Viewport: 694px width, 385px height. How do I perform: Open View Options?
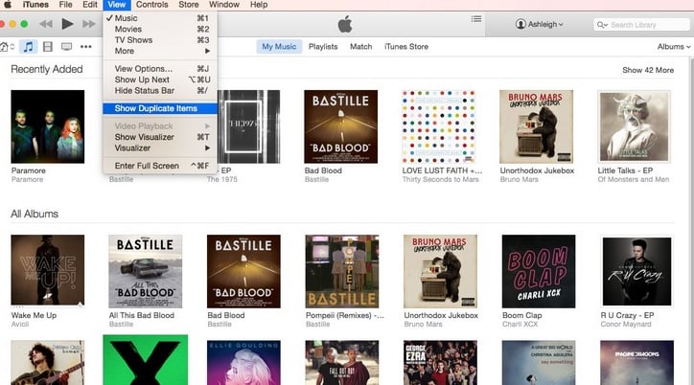click(x=160, y=69)
